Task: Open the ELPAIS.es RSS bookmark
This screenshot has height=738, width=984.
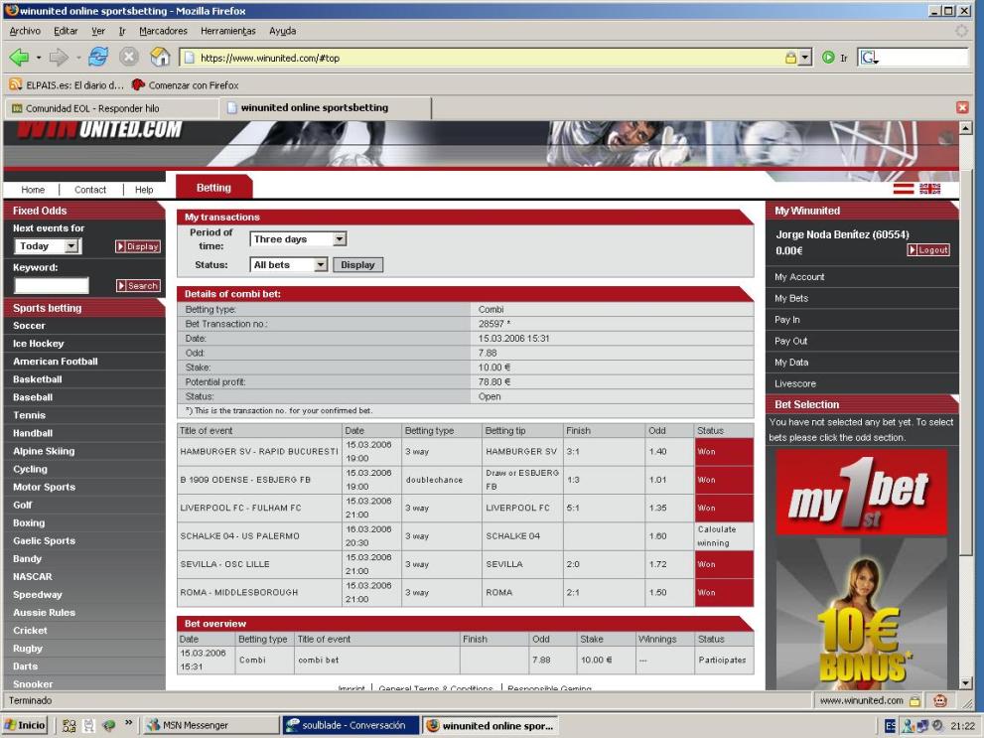Action: pos(67,84)
